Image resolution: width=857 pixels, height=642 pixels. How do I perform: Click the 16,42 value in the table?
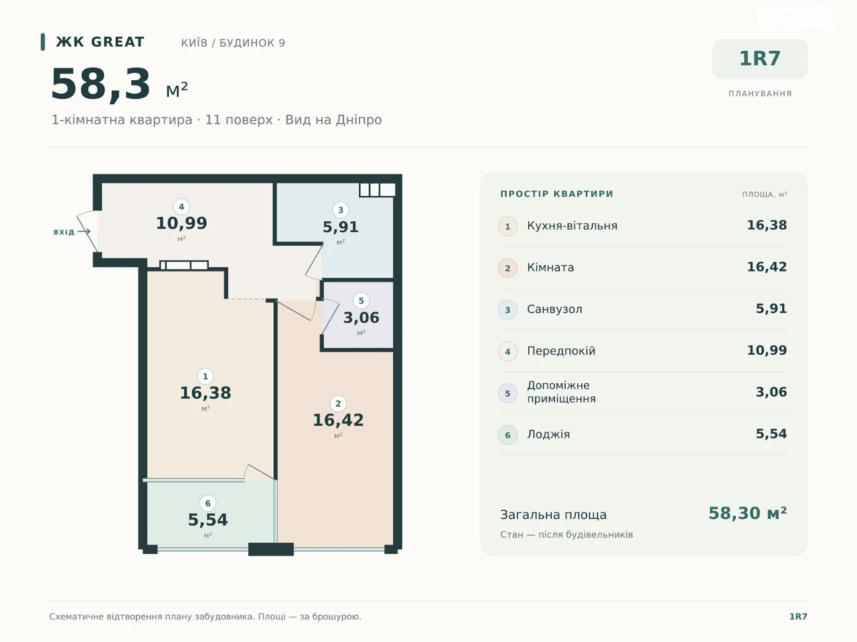[x=767, y=267]
